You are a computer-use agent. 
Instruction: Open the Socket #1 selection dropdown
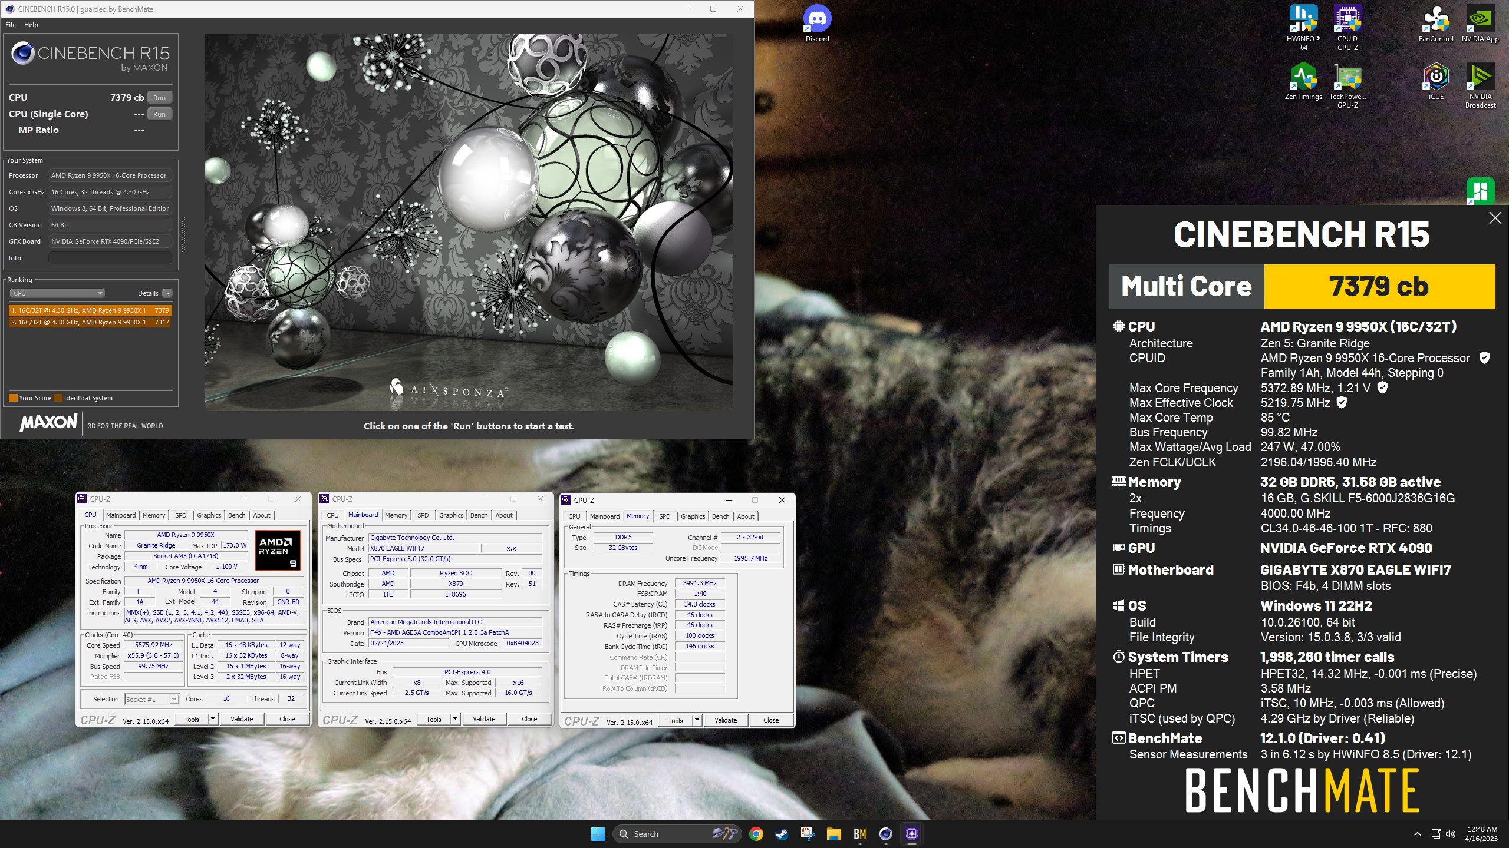151,700
